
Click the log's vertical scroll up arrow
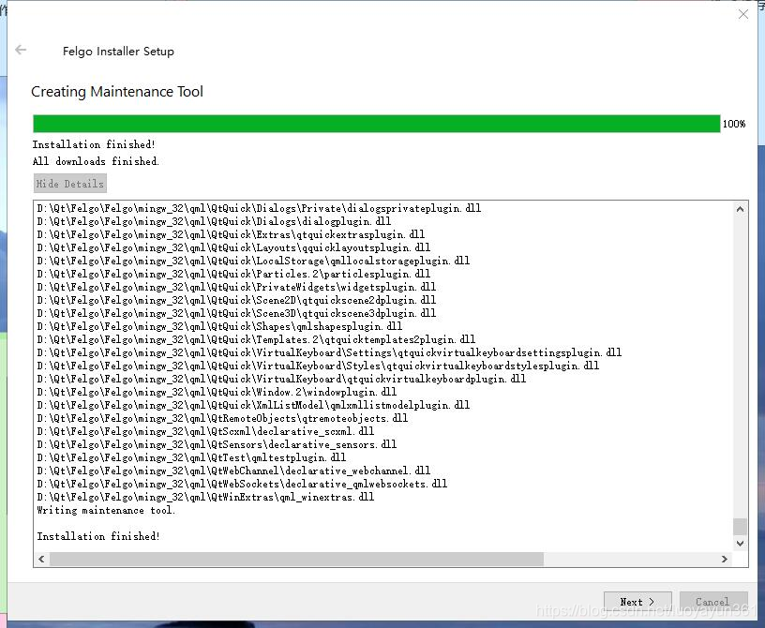coord(740,209)
